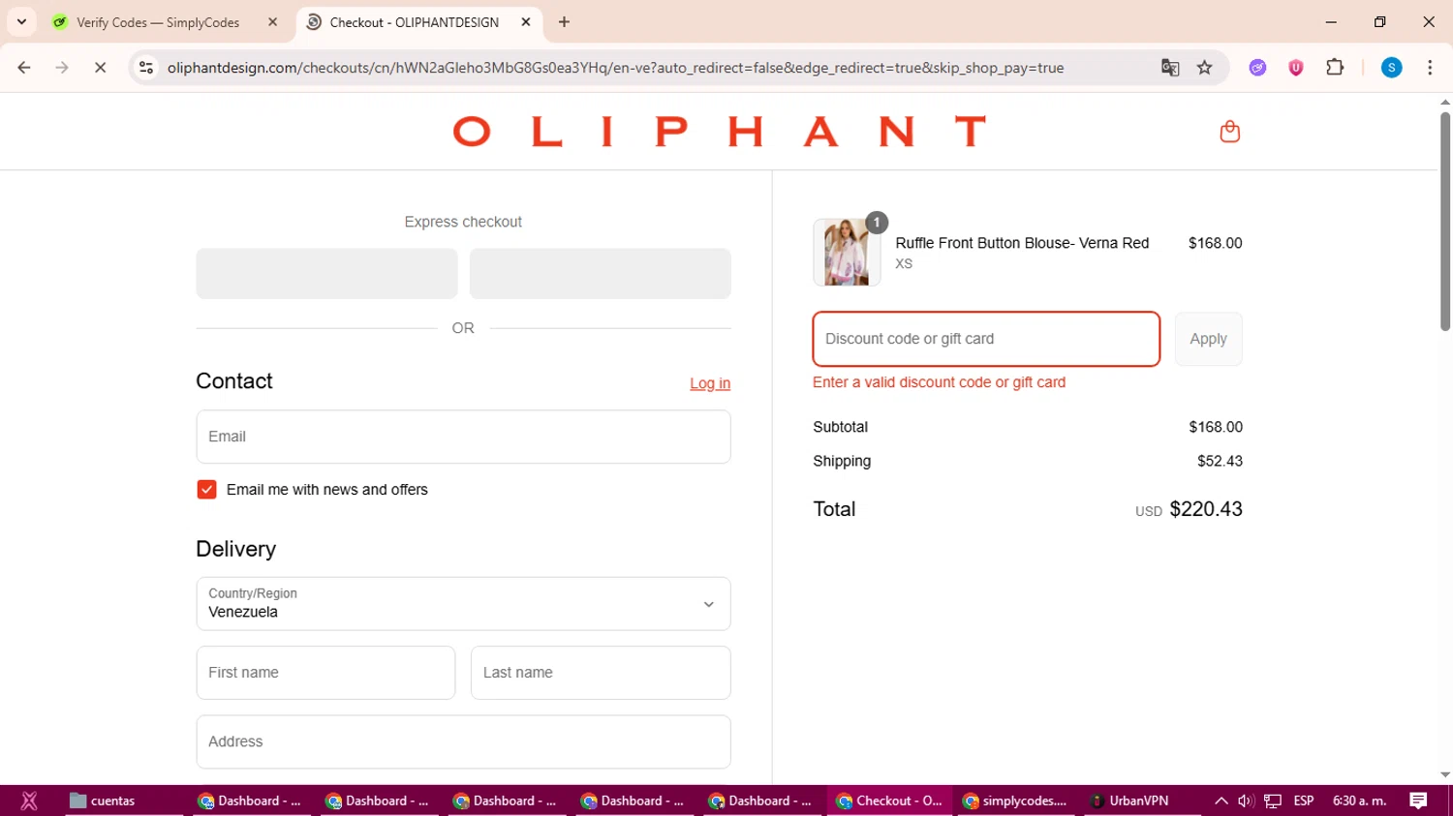Click the second express checkout placeholder button
1453x816 pixels.
coord(601,273)
